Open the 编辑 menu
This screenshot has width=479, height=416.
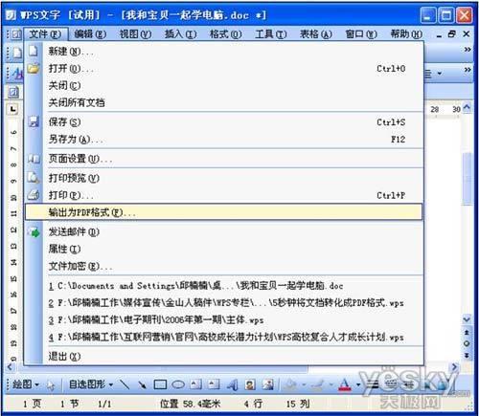90,33
